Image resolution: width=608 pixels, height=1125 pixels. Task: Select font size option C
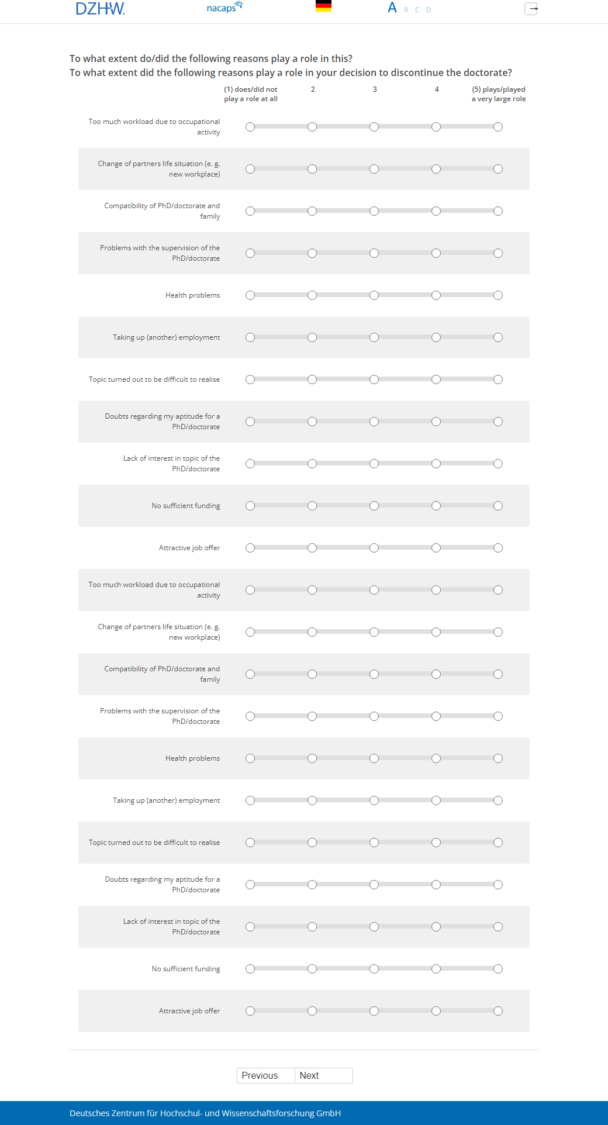pyautogui.click(x=417, y=10)
